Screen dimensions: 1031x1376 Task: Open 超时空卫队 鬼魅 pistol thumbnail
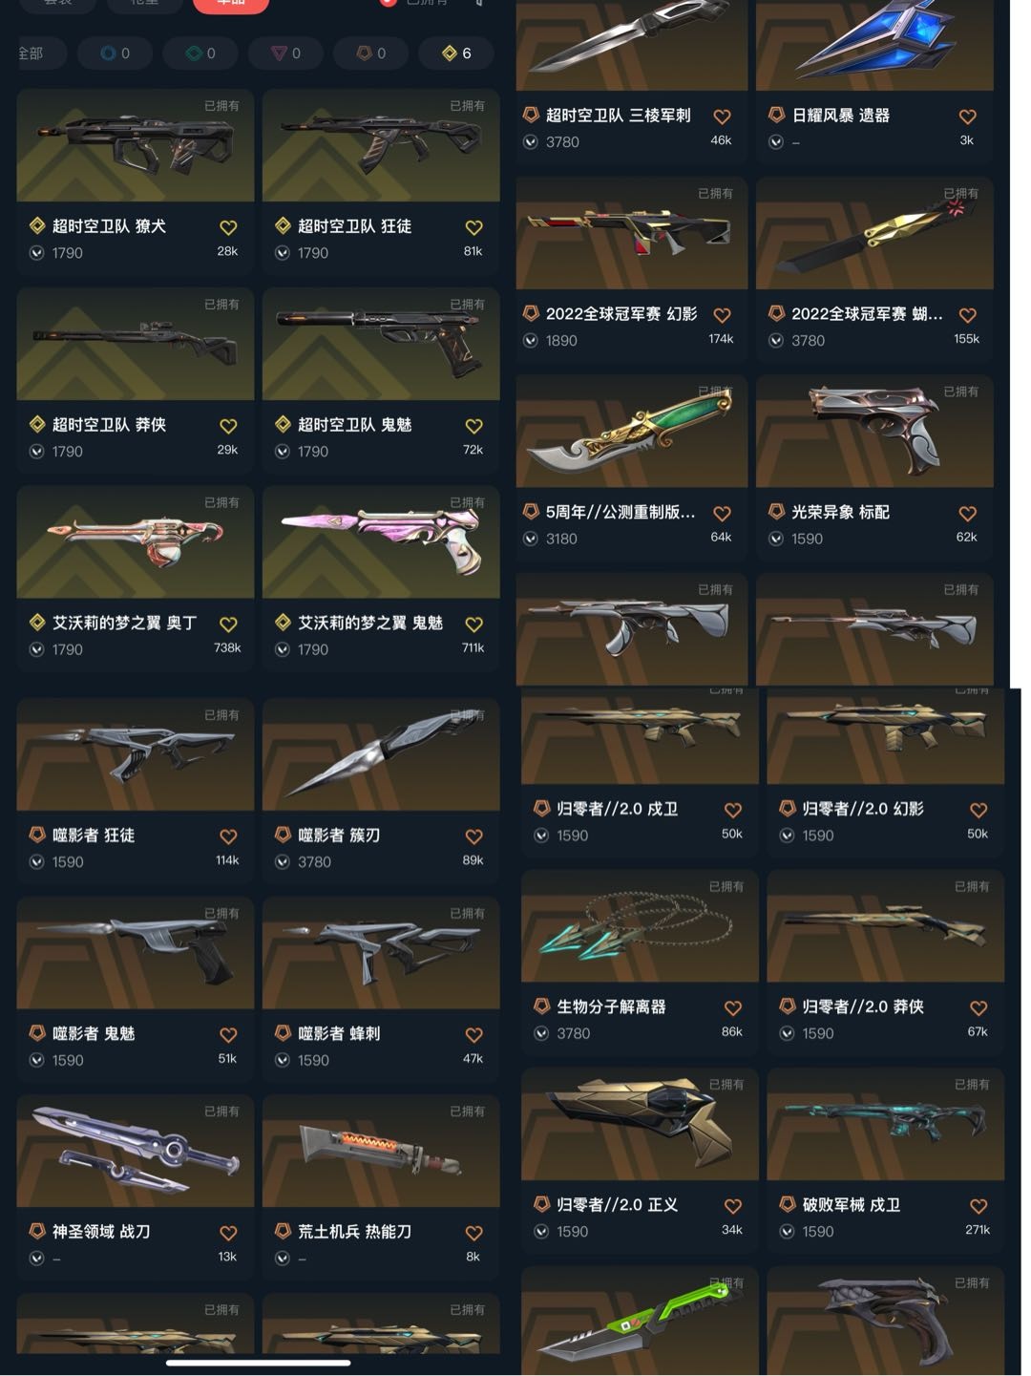point(381,344)
